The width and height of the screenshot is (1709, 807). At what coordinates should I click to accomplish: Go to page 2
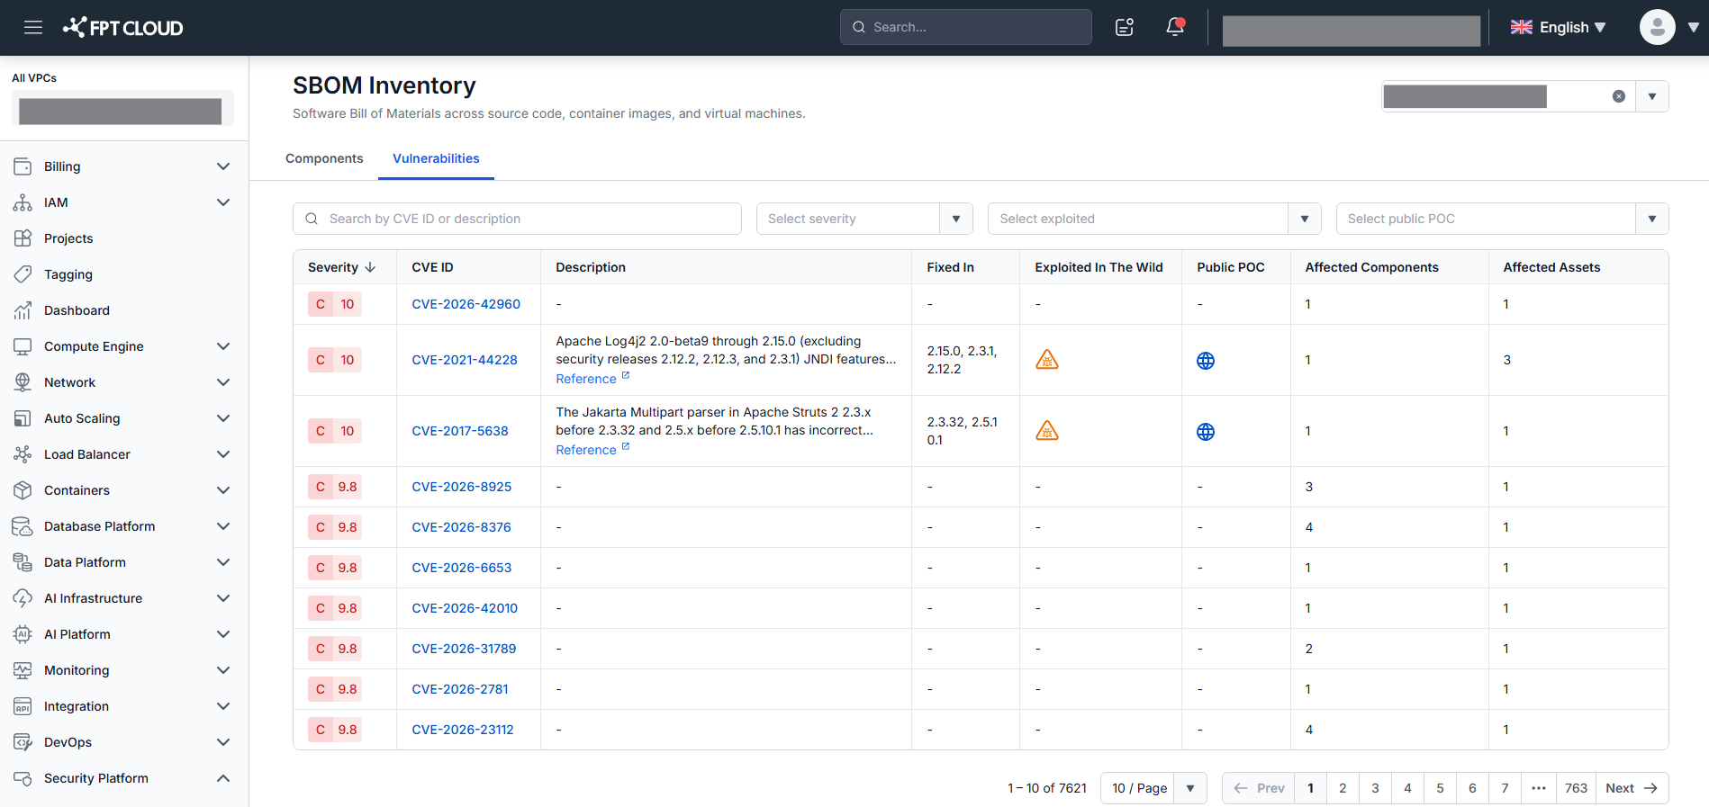pyautogui.click(x=1343, y=788)
